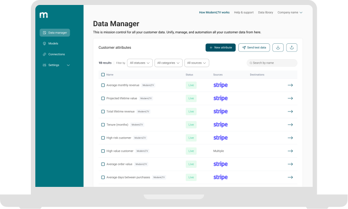Viewport: 348px width, 209px height.
Task: Open Average monthly revenue row arrow
Action: [290, 85]
